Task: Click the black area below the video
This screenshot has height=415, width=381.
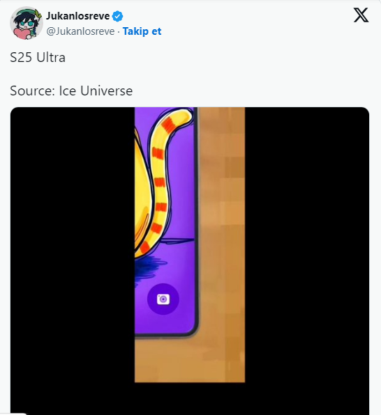Action: (x=190, y=398)
